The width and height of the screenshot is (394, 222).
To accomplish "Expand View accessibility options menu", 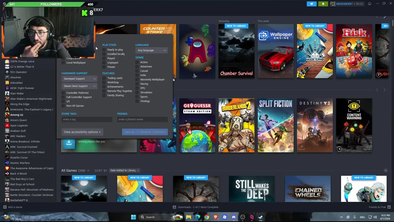I will 82,132.
